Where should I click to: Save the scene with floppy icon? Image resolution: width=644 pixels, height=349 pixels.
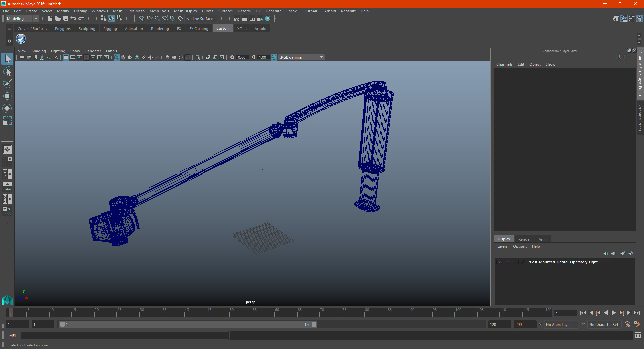point(66,19)
